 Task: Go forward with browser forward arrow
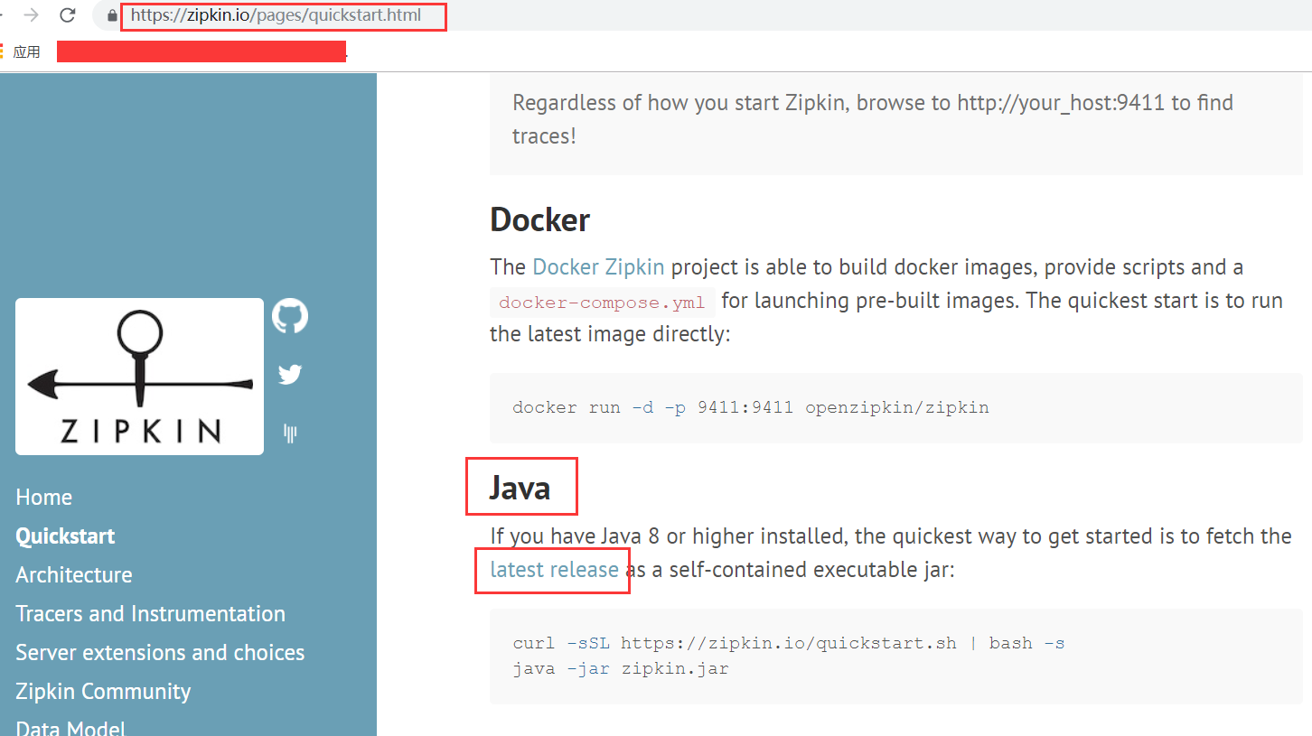(31, 15)
